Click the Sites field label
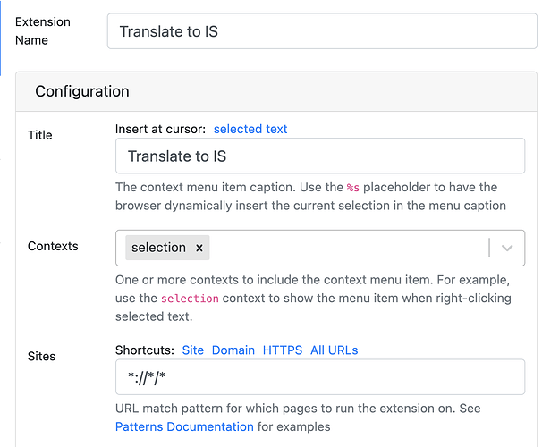 pyautogui.click(x=42, y=356)
